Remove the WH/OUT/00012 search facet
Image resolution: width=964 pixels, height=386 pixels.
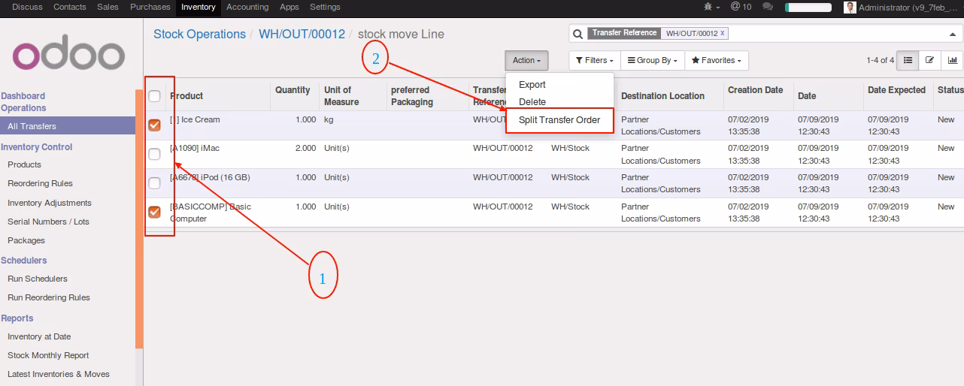(723, 33)
